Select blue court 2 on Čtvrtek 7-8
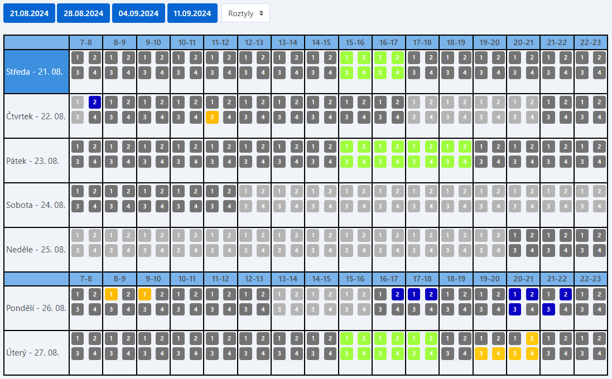The width and height of the screenshot is (612, 379). (x=95, y=102)
